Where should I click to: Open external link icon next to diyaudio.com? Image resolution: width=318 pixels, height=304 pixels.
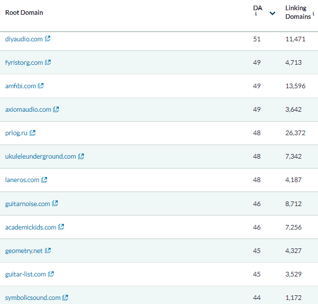click(48, 38)
